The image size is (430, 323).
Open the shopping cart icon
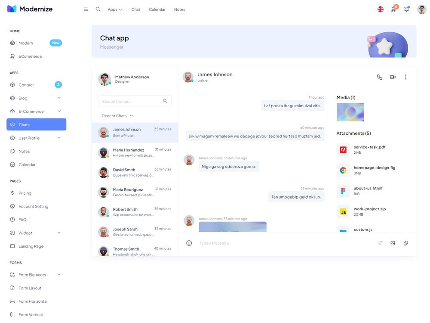tap(393, 9)
